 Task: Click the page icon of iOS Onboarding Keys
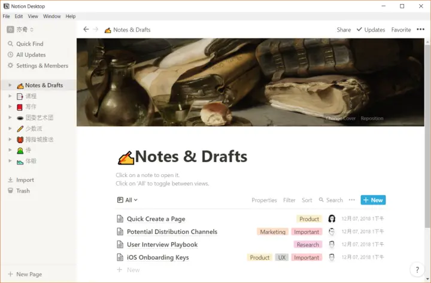click(x=120, y=257)
